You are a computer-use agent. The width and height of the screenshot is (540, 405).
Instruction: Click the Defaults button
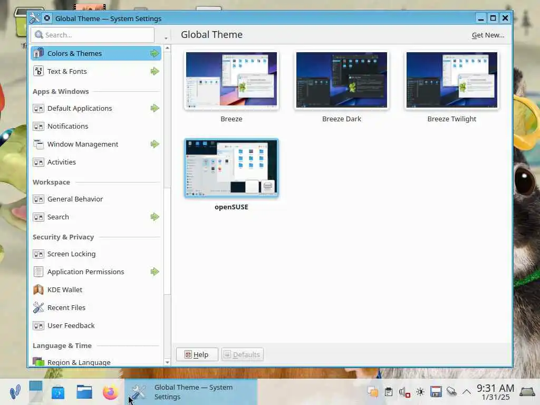(x=243, y=354)
